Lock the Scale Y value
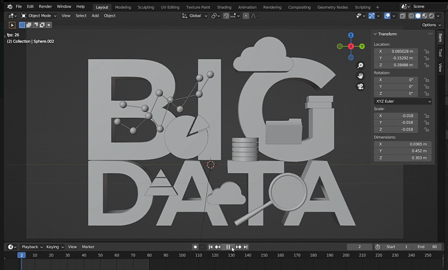 point(427,122)
